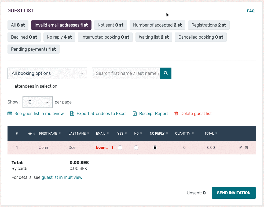This screenshot has height=207, width=264.
Task: Select Invalid email addresses filter tab
Action: pyautogui.click(x=61, y=25)
